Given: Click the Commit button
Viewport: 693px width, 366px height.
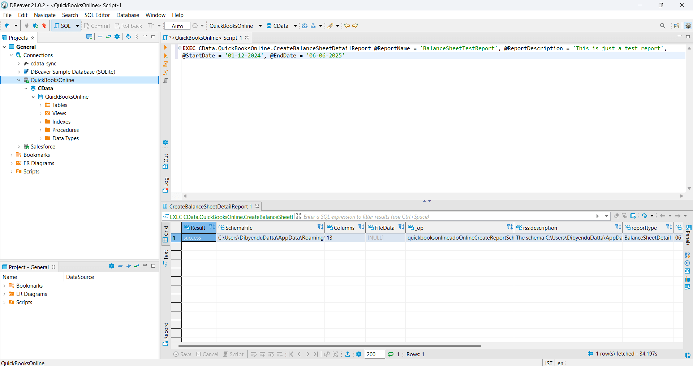Looking at the screenshot, I should 97,26.
